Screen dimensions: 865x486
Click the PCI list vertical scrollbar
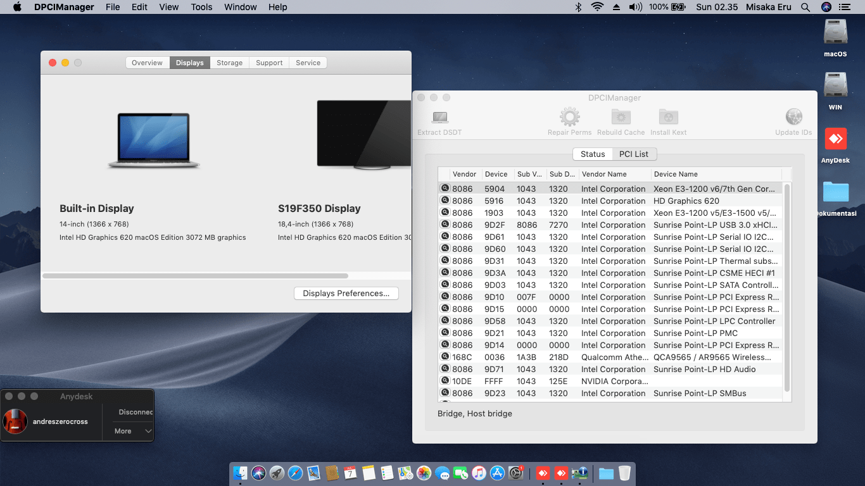[787, 285]
